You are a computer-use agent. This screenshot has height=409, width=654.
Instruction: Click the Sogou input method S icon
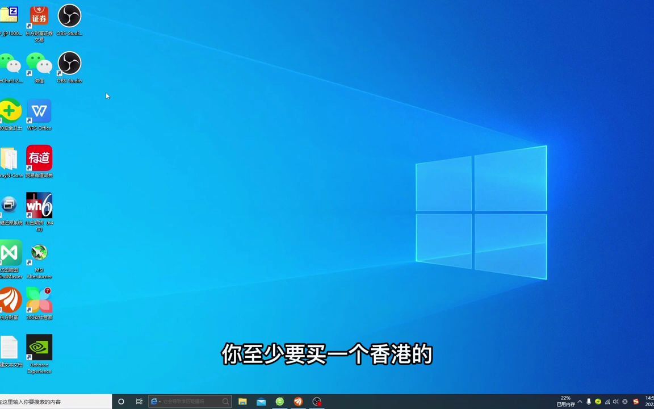tap(636, 402)
